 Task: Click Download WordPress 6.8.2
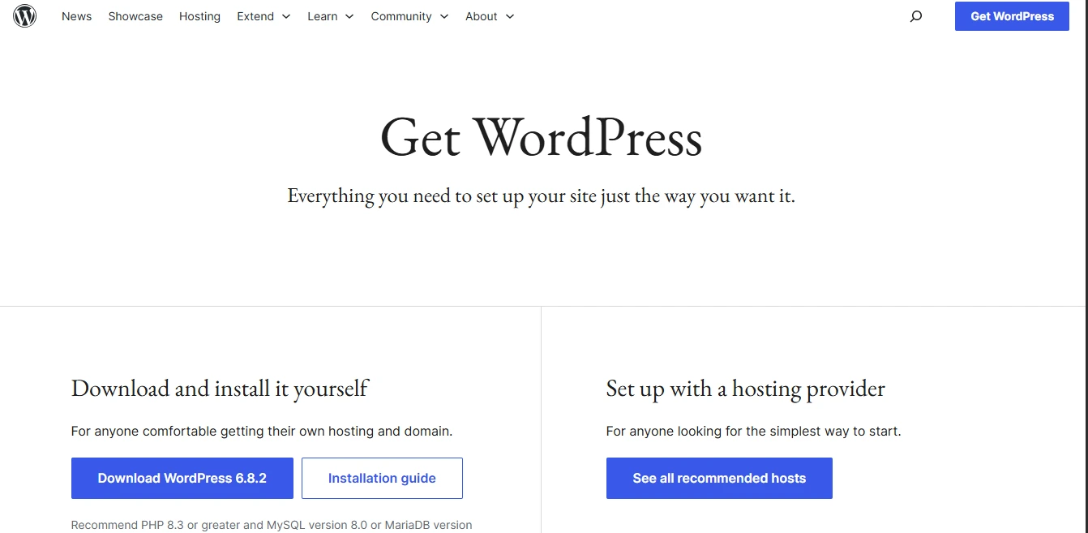(x=182, y=478)
